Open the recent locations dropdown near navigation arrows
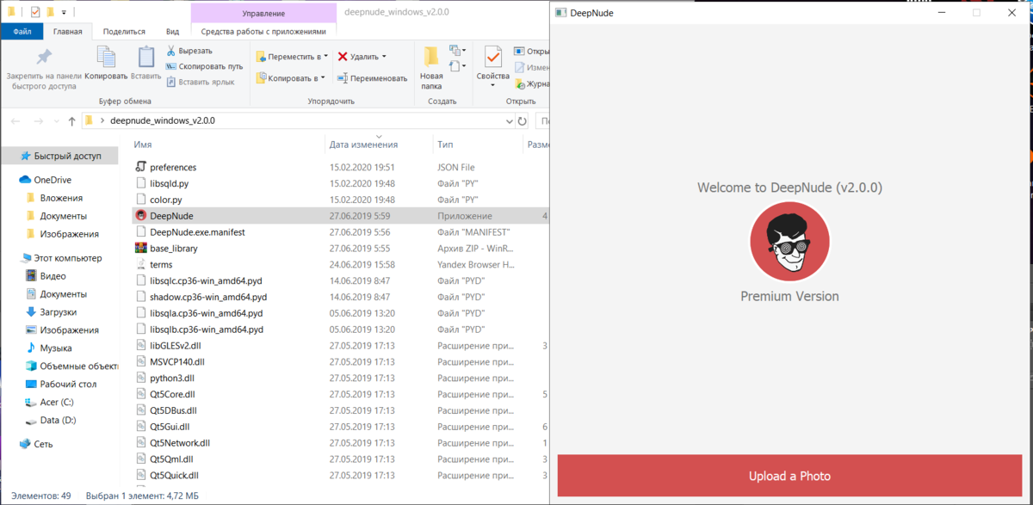Image resolution: width=1033 pixels, height=505 pixels. coord(57,121)
